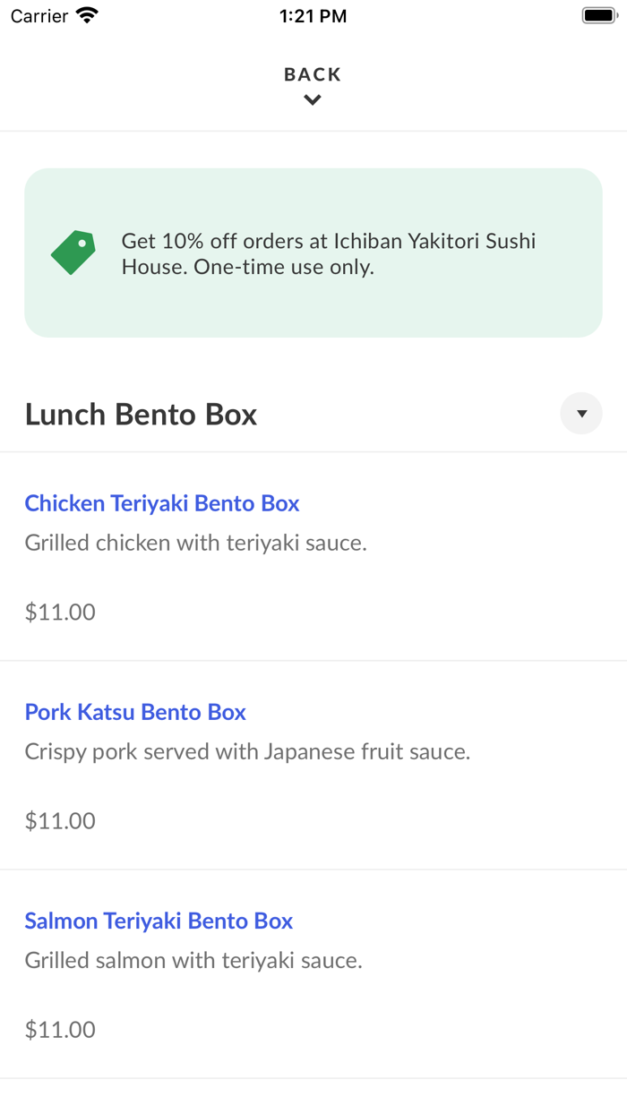Open the Chicken Teriyaki Bento Box item

click(162, 503)
